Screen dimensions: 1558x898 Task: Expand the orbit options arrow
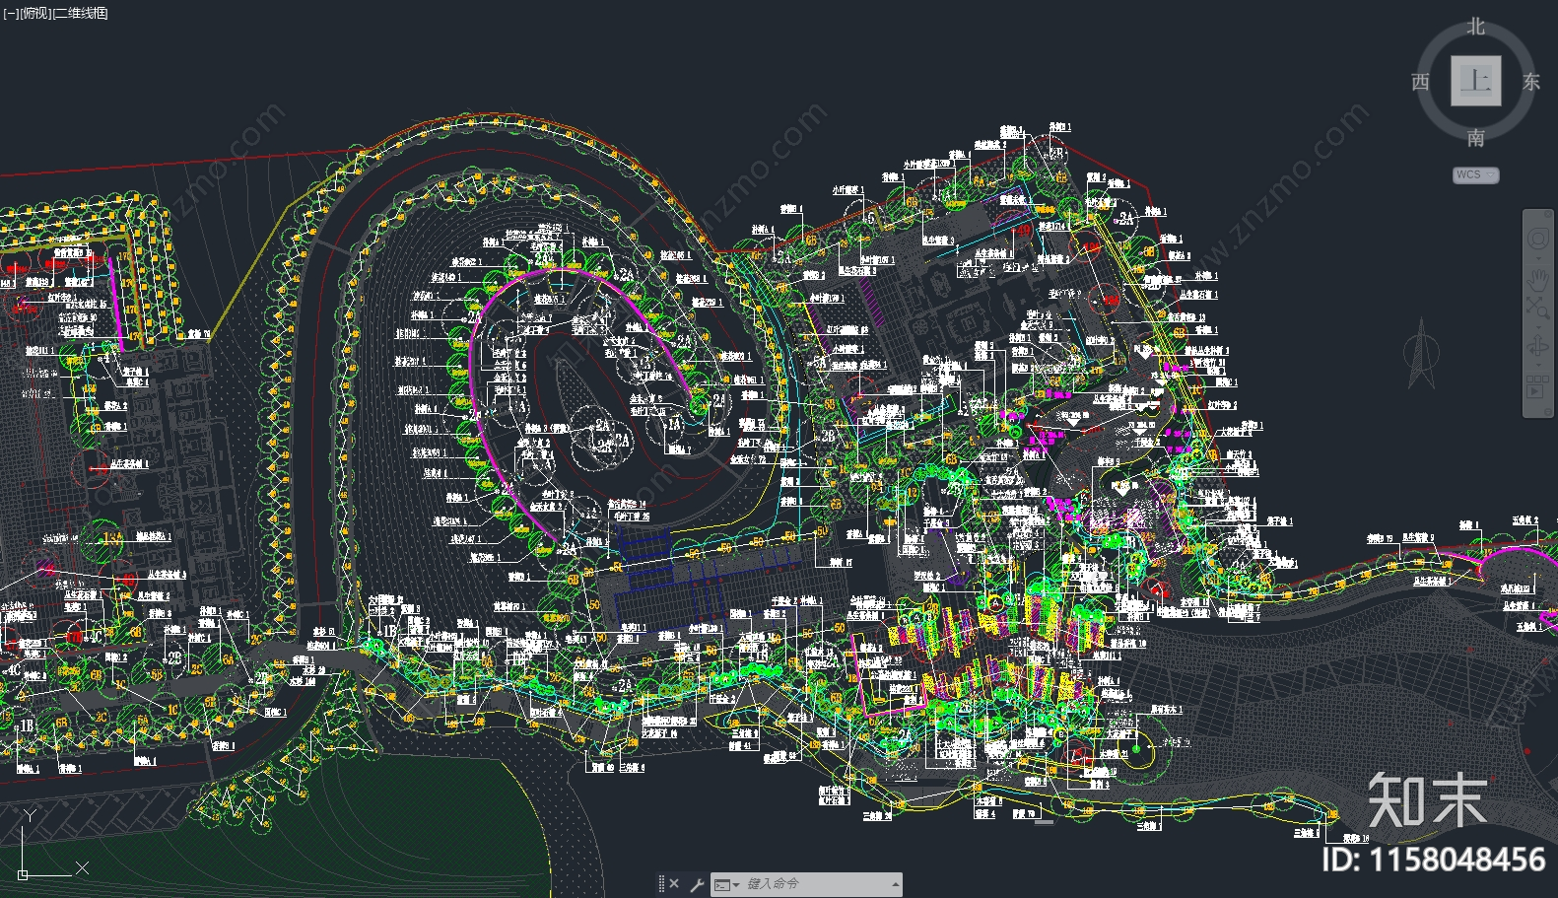[1538, 365]
